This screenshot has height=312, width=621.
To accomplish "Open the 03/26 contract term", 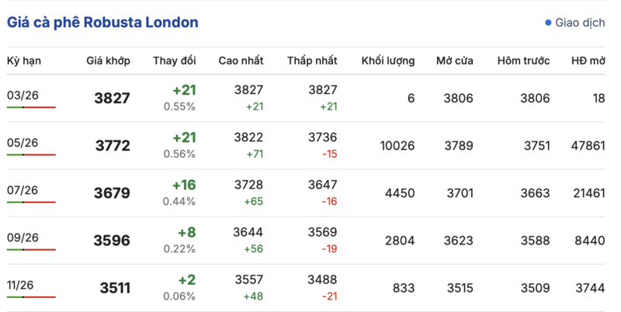I will point(23,95).
